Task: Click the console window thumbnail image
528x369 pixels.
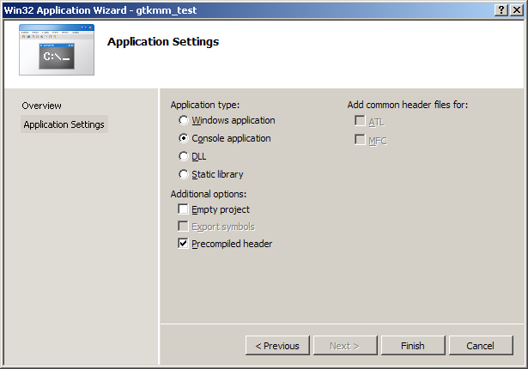Action: click(57, 50)
